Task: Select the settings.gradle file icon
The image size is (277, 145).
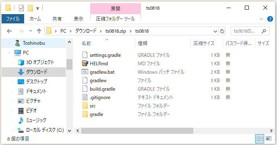Action: coord(85,55)
